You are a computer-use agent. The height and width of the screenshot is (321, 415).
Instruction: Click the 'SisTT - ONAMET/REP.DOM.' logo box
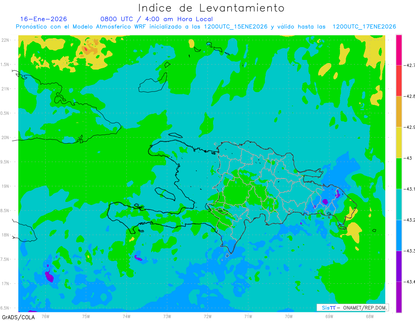click(x=352, y=307)
